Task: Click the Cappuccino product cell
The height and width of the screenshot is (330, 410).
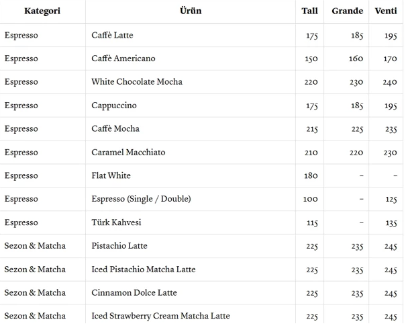Action: click(114, 106)
